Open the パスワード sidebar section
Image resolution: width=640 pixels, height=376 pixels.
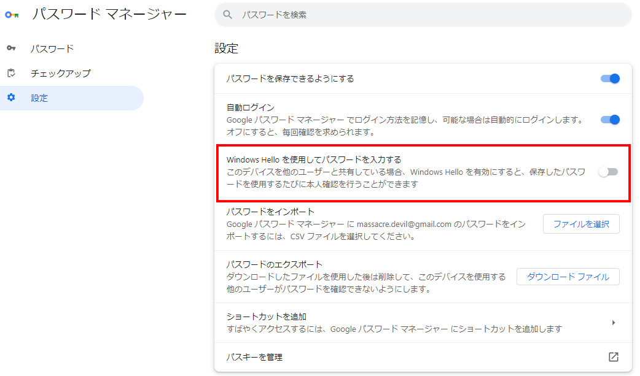[52, 48]
